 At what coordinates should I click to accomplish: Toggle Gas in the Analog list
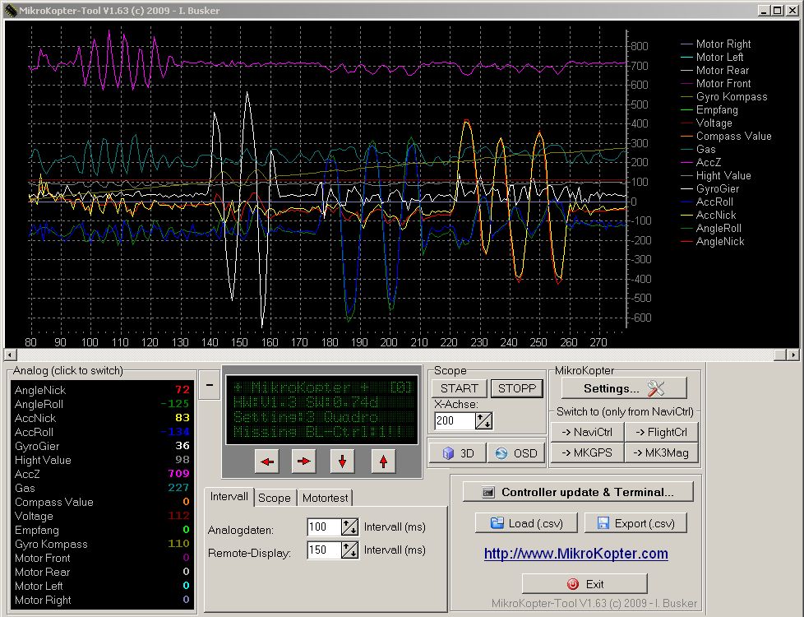pos(102,488)
